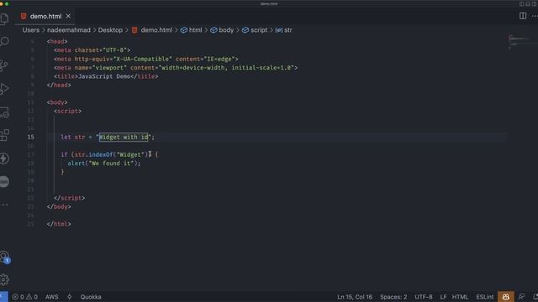This screenshot has height=302, width=538.
Task: Click the nadeemahmad breadcrumb segment
Action: (69, 30)
